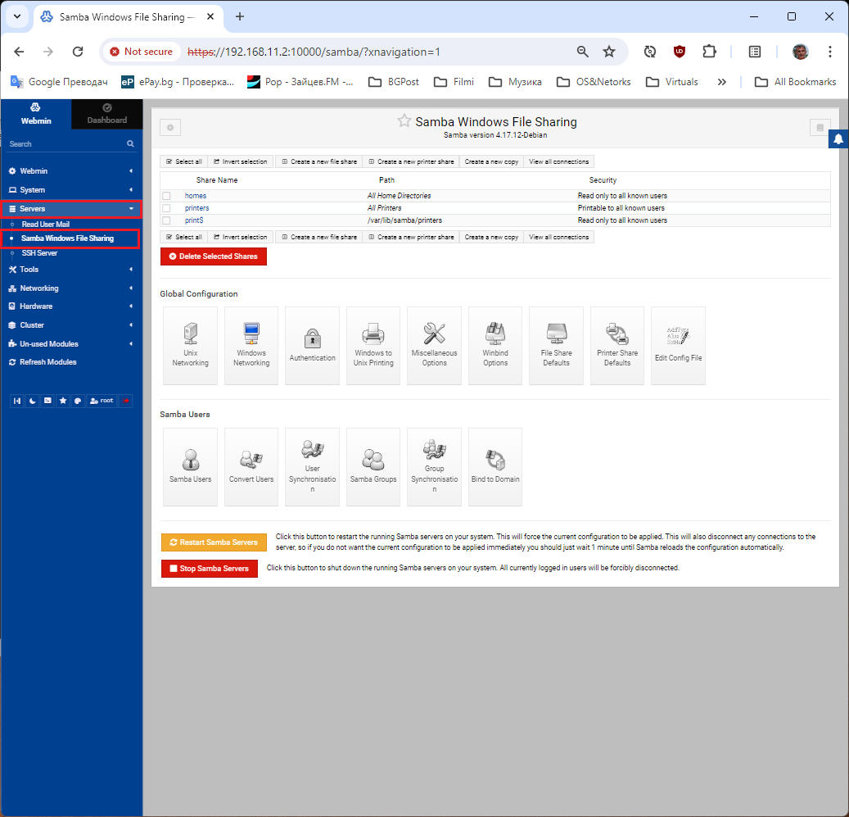Viewport: 849px width, 817px height.
Task: Open the Samba Users icon
Action: coord(190,467)
